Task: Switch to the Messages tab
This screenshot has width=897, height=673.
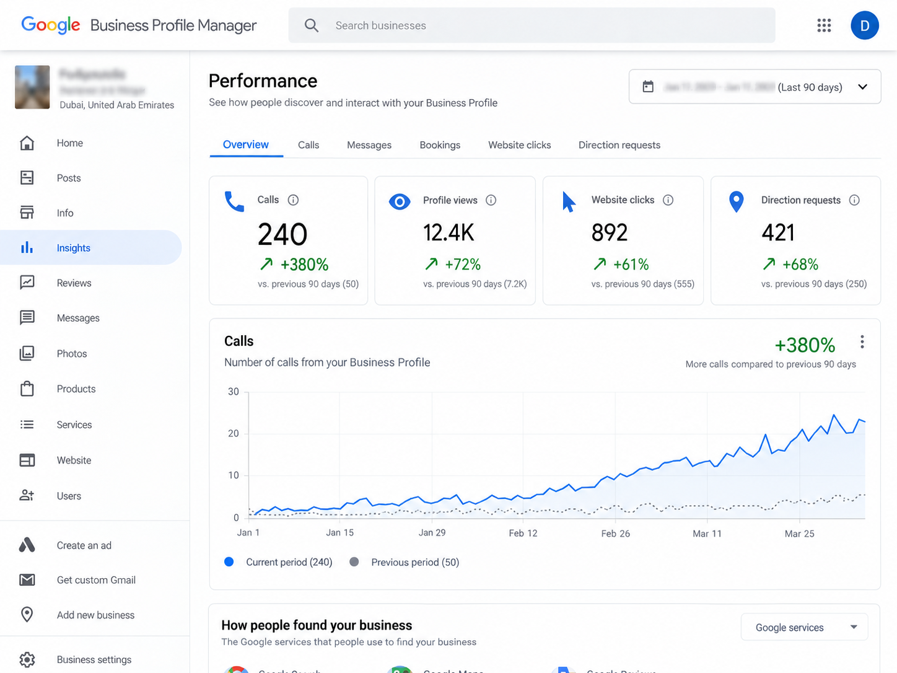Action: click(x=369, y=145)
